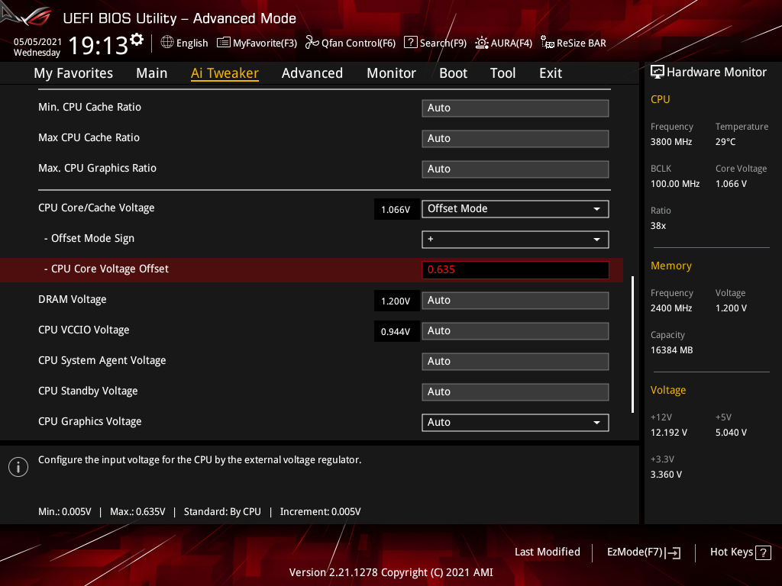Click the 19:13 clock display

pos(99,45)
